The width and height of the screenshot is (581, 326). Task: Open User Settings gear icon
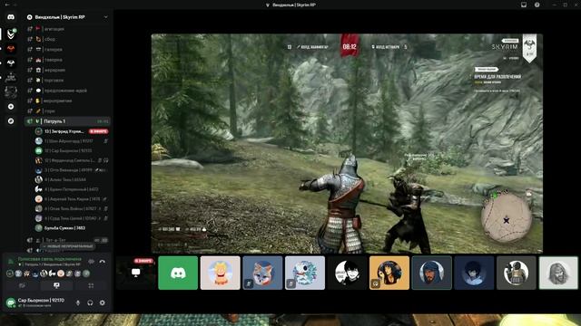103,302
